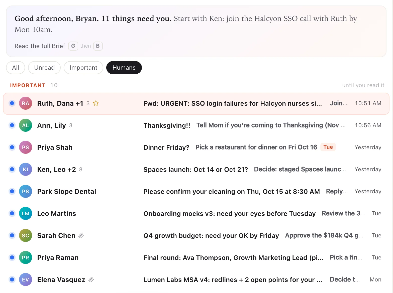Viewport: 393px width, 293px height.
Task: Click the KI avatar for Ken, Leo
Action: 26,169
